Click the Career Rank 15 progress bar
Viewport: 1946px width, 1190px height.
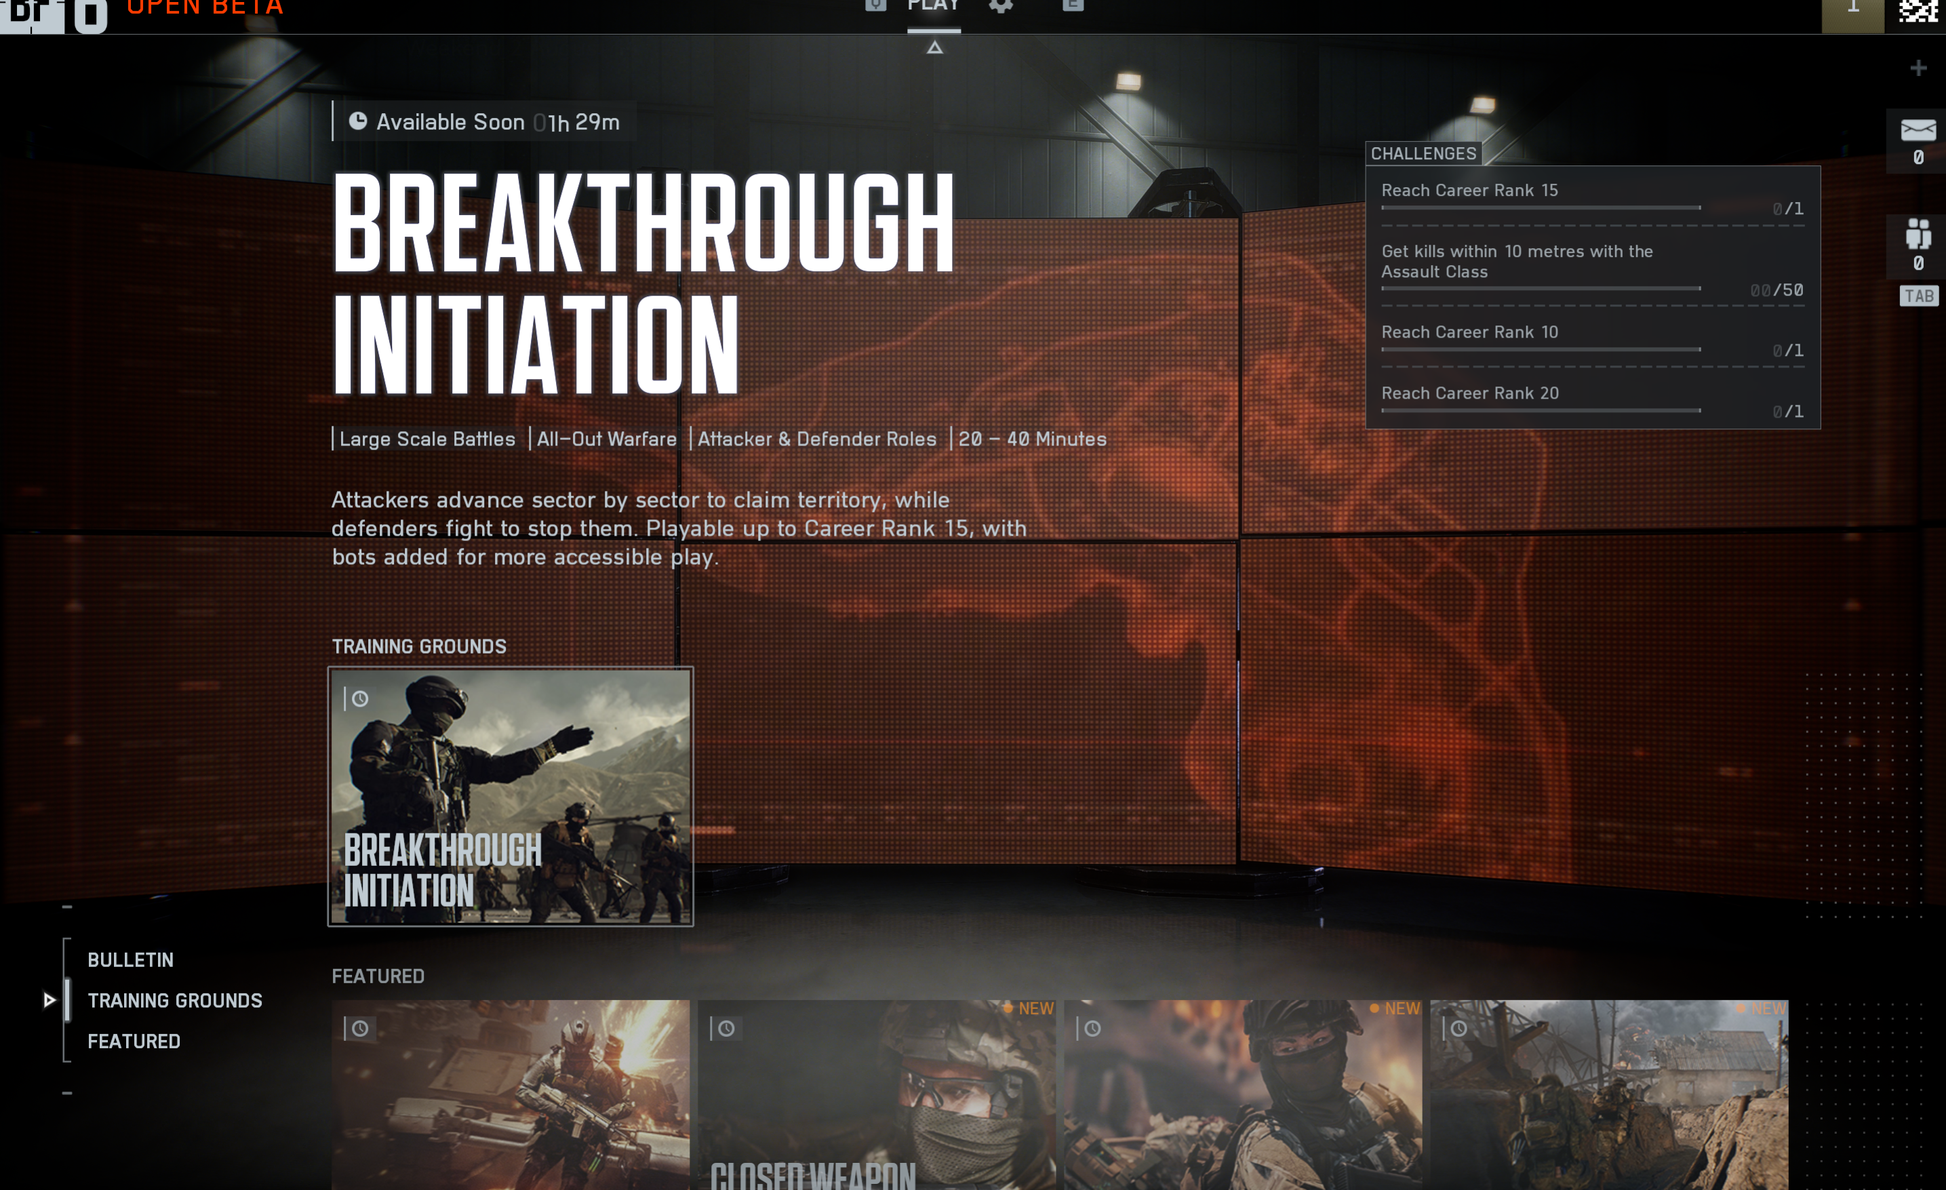1541,207
